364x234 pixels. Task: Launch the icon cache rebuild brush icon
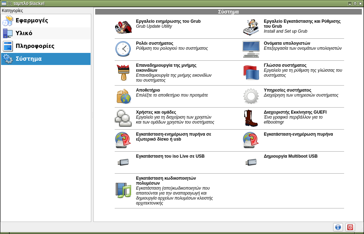tap(123, 73)
